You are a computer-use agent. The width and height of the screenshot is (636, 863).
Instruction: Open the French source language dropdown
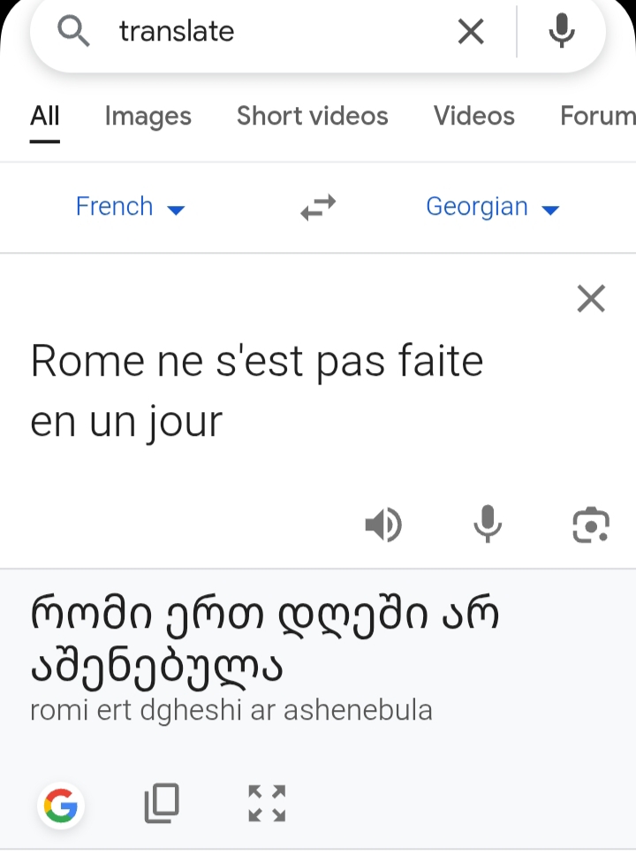click(x=130, y=207)
